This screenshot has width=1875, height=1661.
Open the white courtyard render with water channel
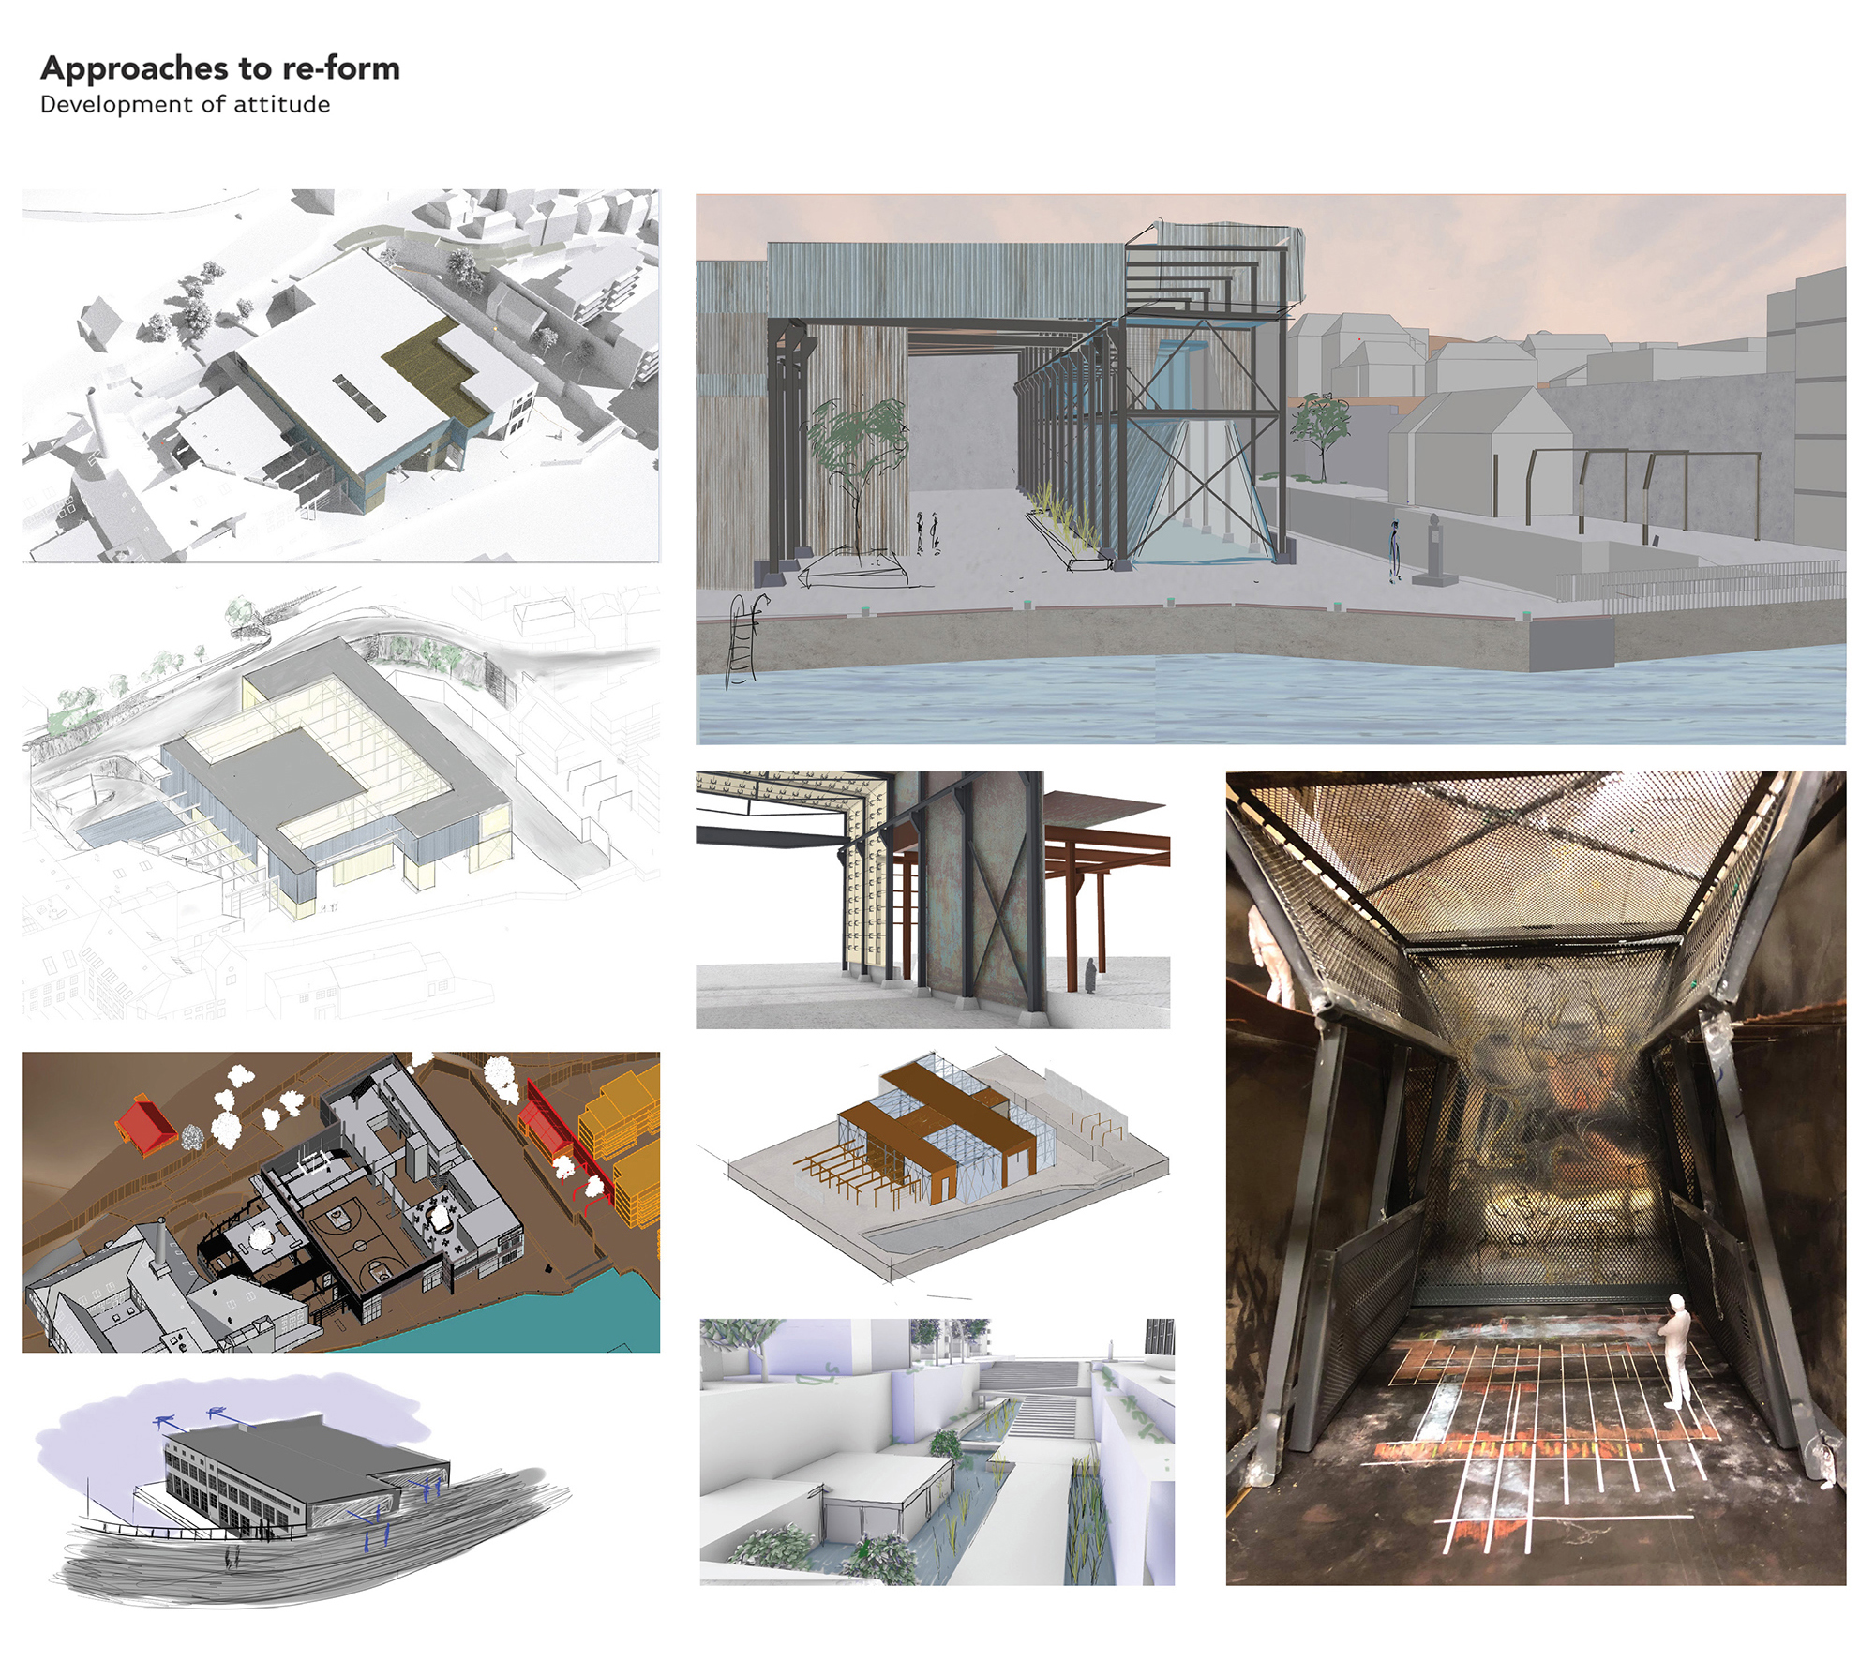click(x=937, y=1452)
